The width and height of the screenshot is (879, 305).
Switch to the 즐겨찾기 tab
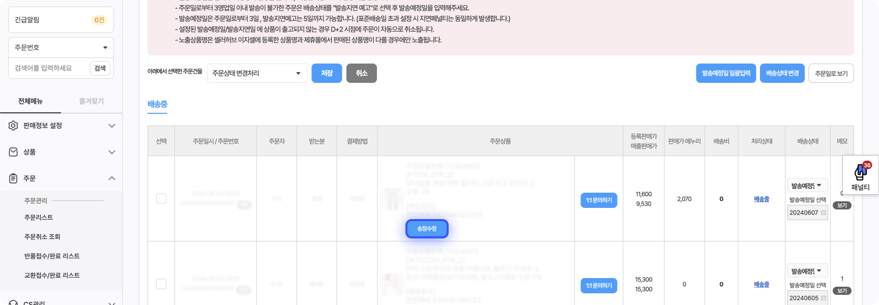(x=92, y=101)
